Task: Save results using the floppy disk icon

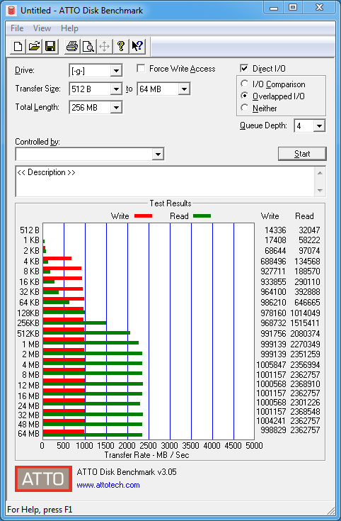Action: coord(50,46)
